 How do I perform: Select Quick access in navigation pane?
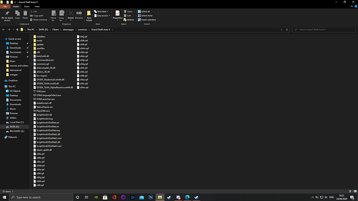(x=15, y=39)
